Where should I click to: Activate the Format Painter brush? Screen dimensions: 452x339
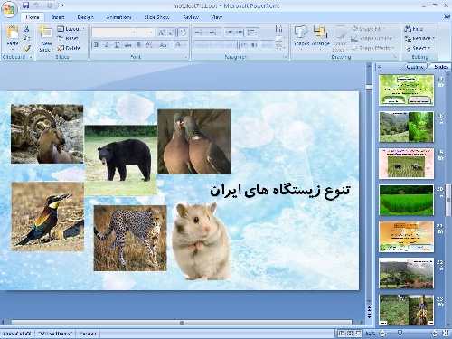pos(27,48)
